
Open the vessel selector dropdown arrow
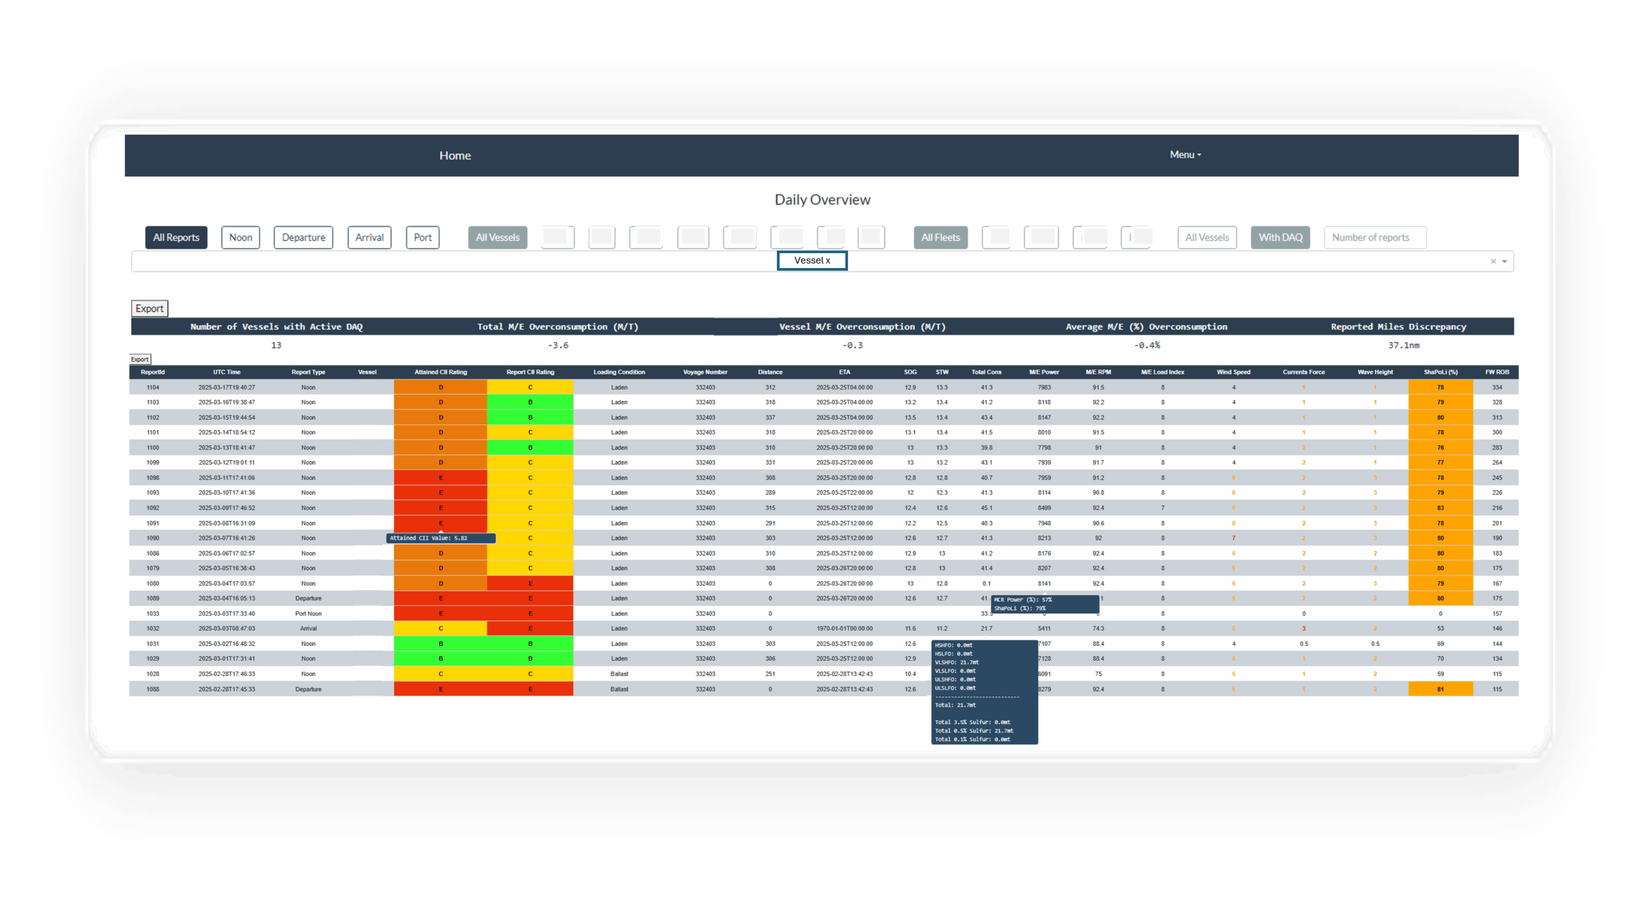coord(1504,261)
